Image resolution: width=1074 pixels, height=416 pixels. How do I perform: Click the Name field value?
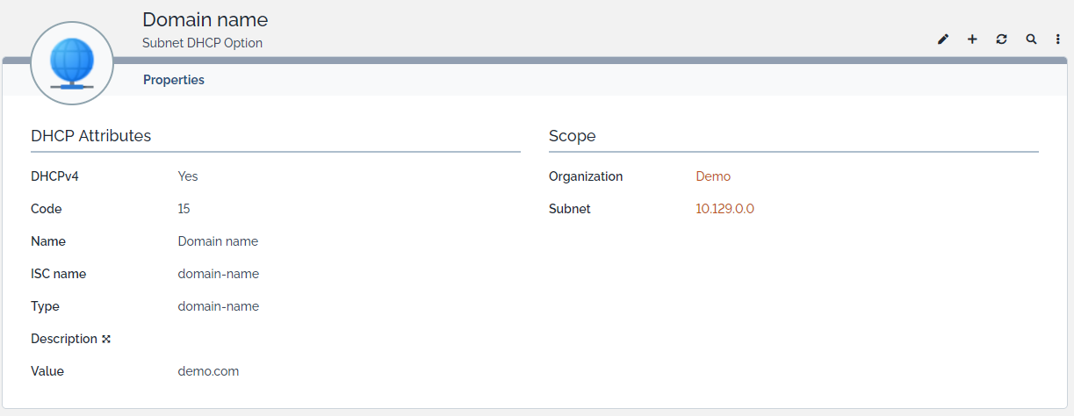(218, 241)
